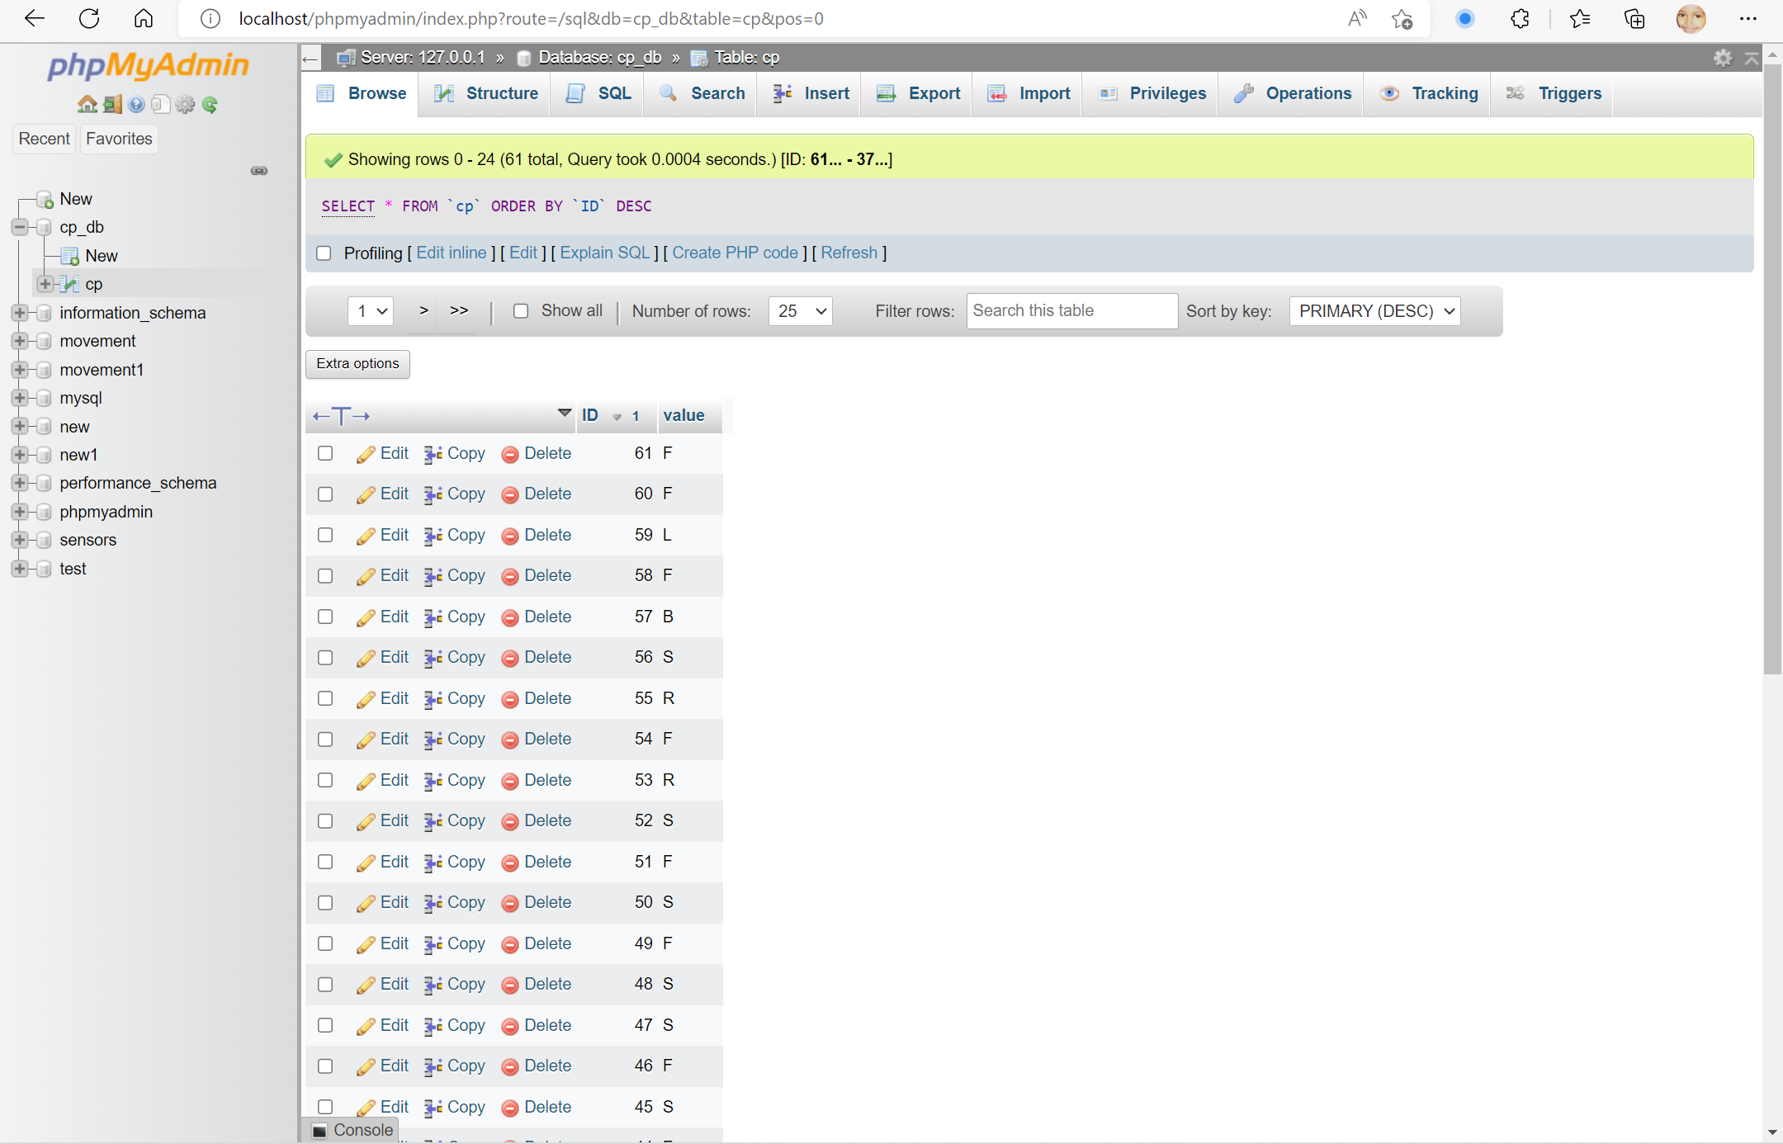The image size is (1783, 1144).
Task: Select the checkbox for row ID 57
Action: pyautogui.click(x=325, y=617)
